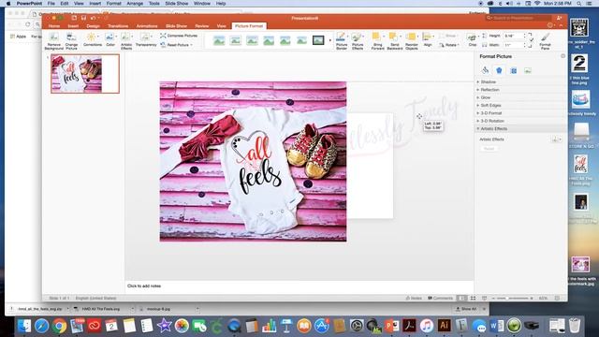This screenshot has width=599, height=337.
Task: Close the Format Picture pane
Action: 562,56
